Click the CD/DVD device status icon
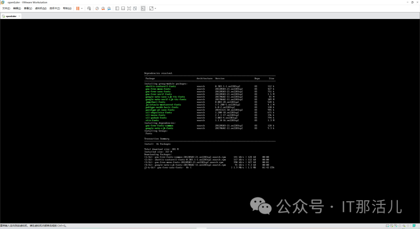This screenshot has width=420, height=229. tap(392, 225)
